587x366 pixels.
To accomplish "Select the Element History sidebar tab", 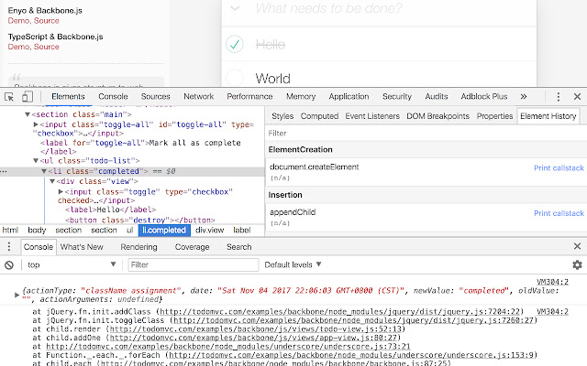I will tap(548, 116).
